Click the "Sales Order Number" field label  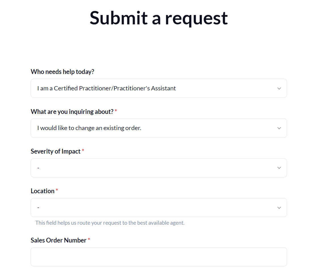click(58, 240)
